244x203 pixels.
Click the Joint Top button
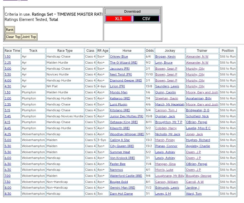(29, 37)
